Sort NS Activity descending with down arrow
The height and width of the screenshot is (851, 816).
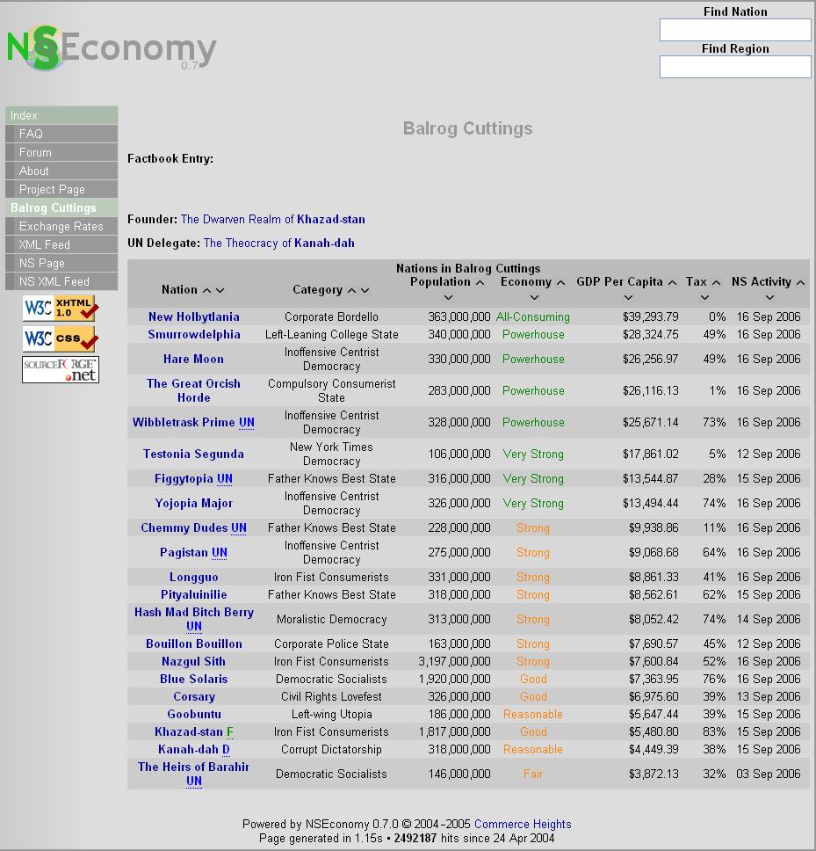point(769,298)
